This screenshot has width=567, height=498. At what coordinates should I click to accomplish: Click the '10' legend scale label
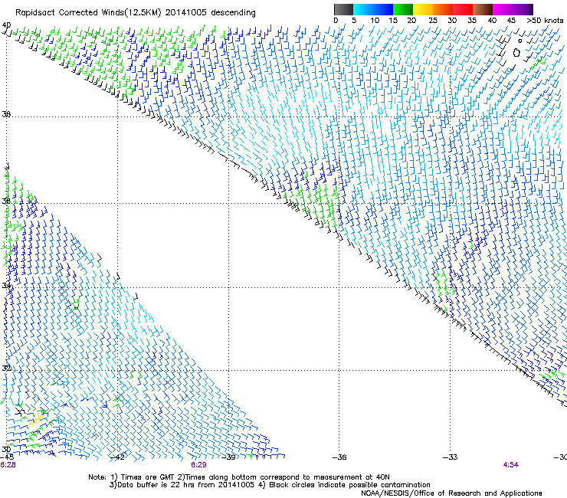(x=375, y=21)
